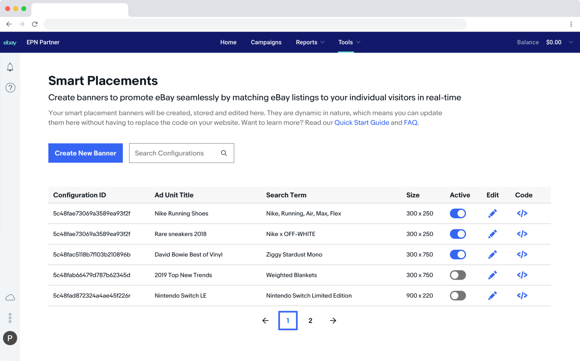The height and width of the screenshot is (361, 580).
Task: Select page 1 in pagination
Action: pyautogui.click(x=288, y=320)
